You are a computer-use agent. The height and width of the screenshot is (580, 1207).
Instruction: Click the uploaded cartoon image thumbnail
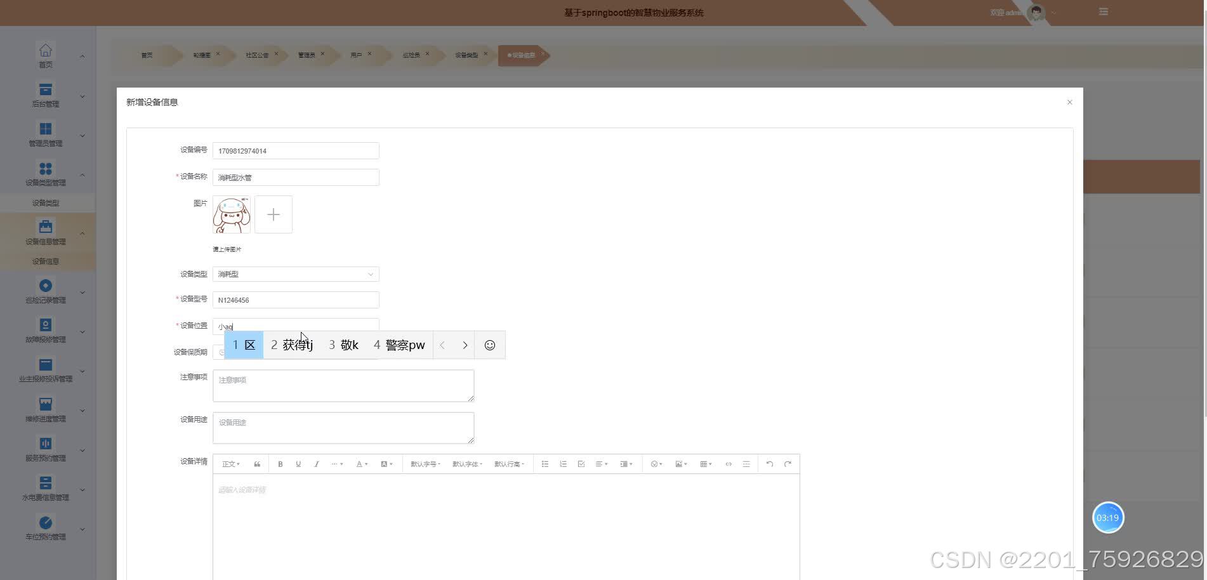(232, 214)
